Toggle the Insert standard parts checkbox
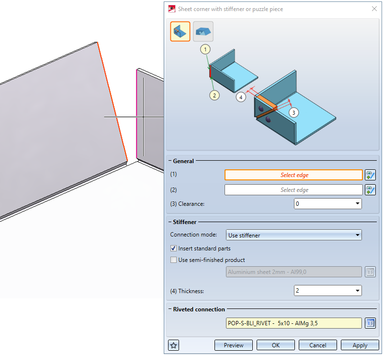Viewport: 383px width, 355px height. (x=173, y=248)
